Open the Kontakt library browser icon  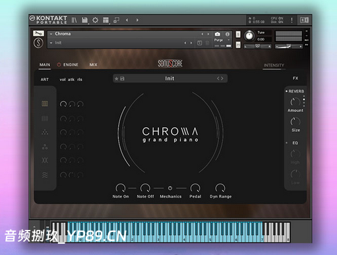point(74,20)
